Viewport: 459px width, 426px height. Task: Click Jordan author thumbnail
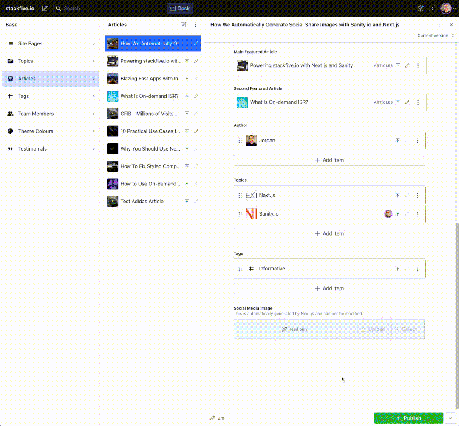[x=251, y=141]
